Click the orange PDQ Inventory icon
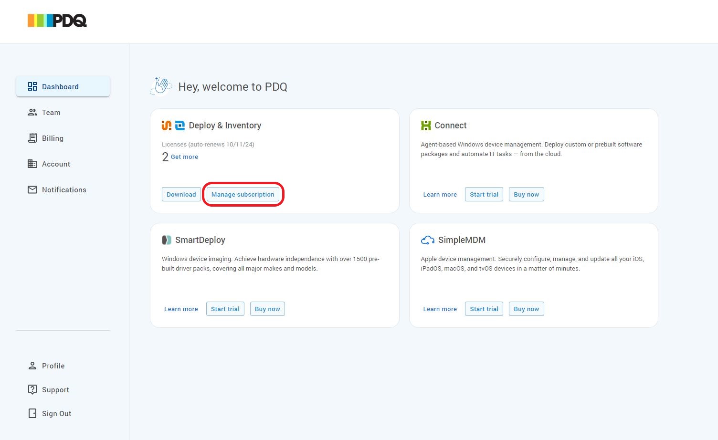The width and height of the screenshot is (718, 440). (x=167, y=126)
